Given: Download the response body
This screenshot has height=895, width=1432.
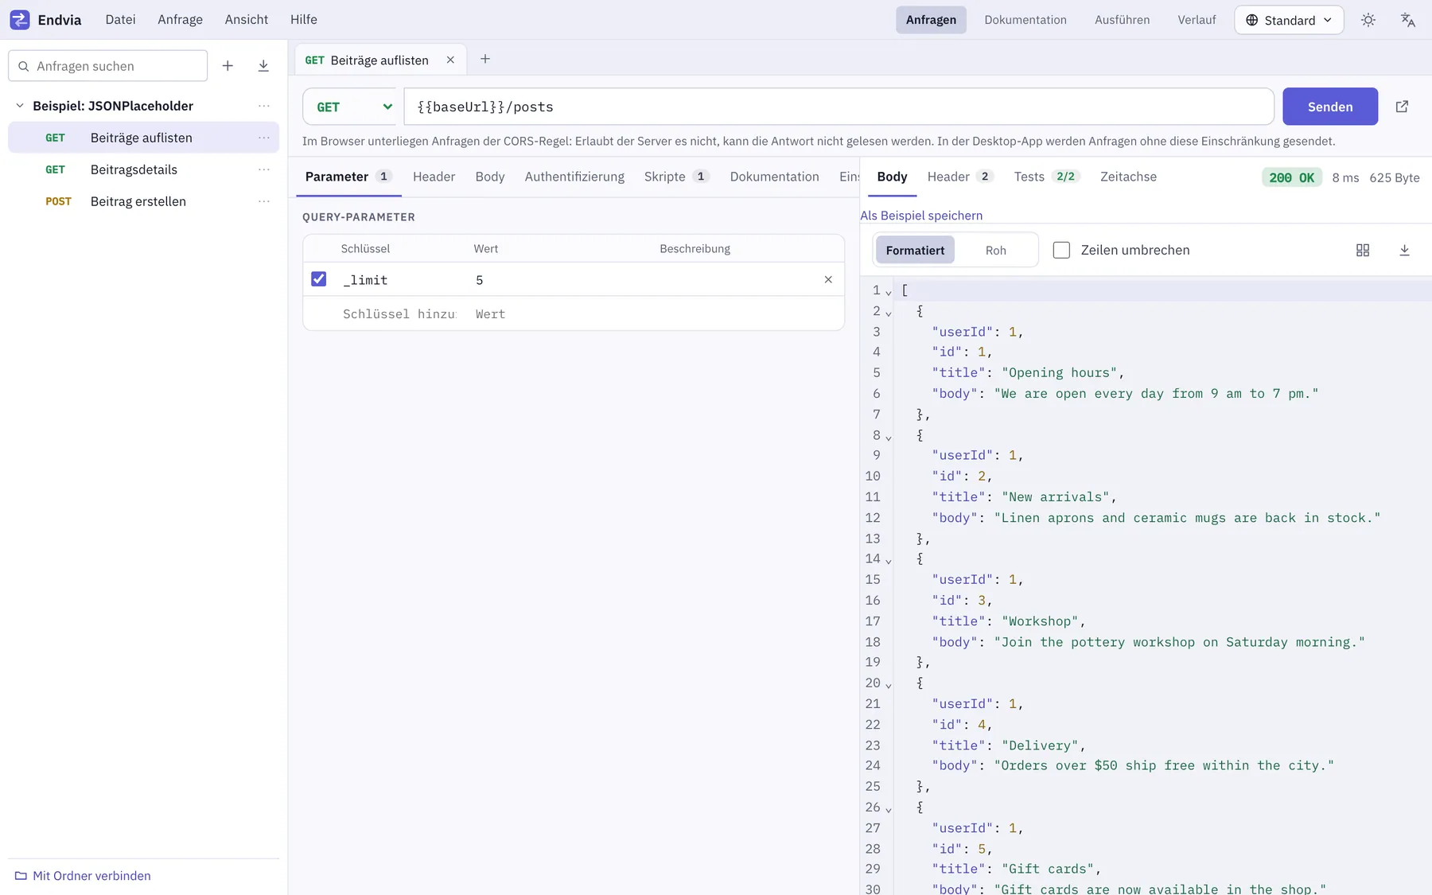Looking at the screenshot, I should click(1404, 250).
